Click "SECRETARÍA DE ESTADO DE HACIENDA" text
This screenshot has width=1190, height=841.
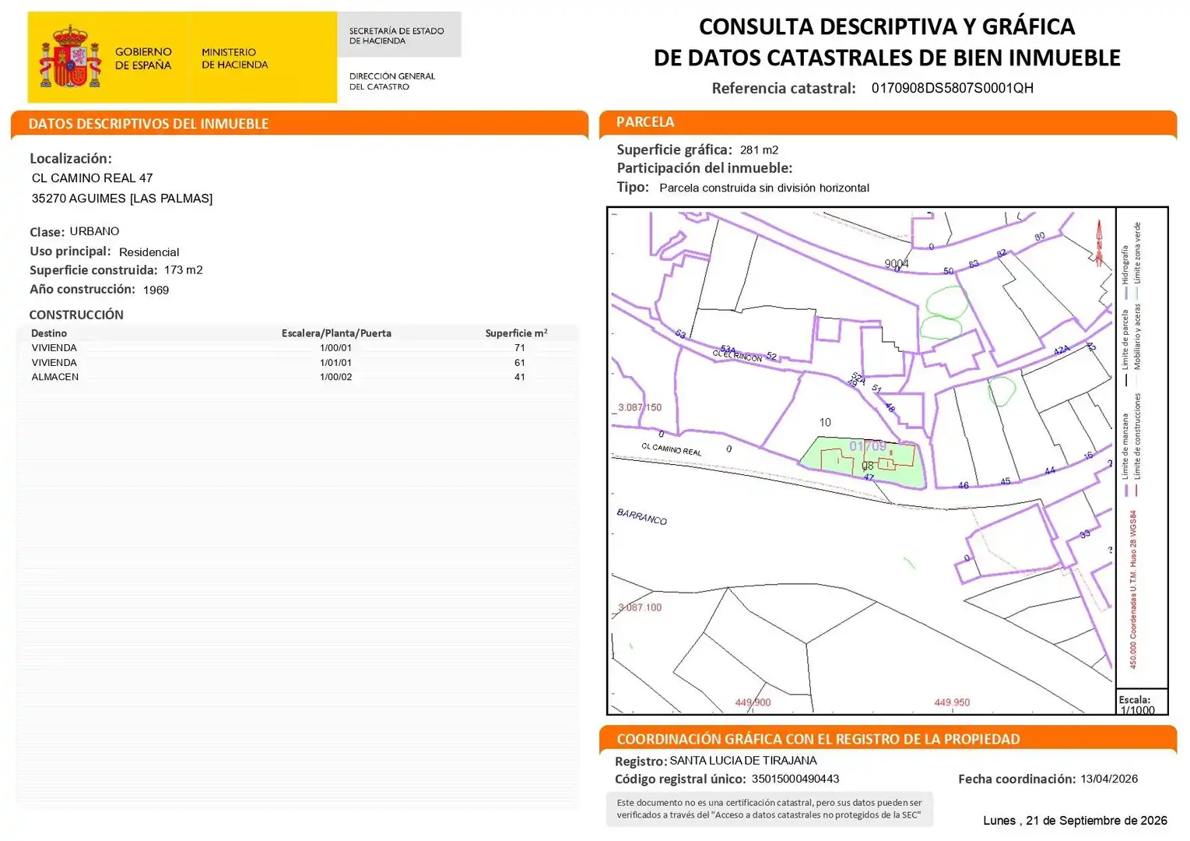pos(396,36)
